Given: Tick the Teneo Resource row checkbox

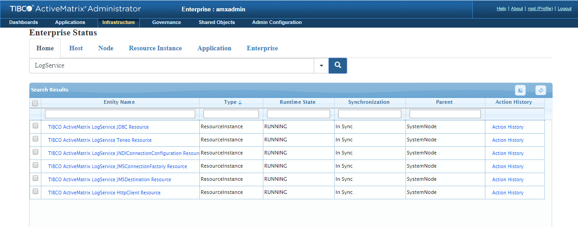Looking at the screenshot, I should 35,139.
